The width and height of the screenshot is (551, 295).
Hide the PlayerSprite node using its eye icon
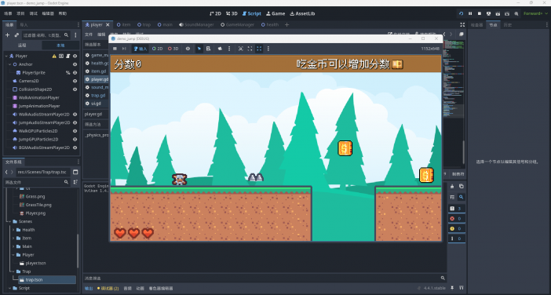[75, 73]
